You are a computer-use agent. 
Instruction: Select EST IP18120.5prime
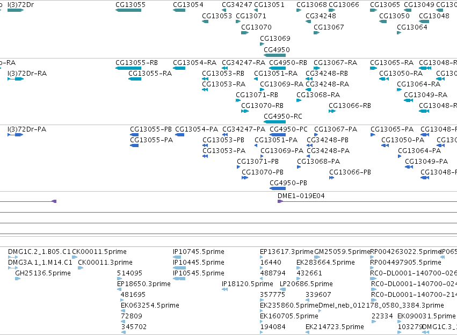click(x=248, y=284)
